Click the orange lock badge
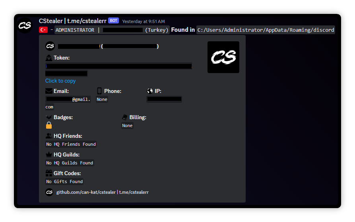This screenshot has width=355, height=222. click(49, 125)
